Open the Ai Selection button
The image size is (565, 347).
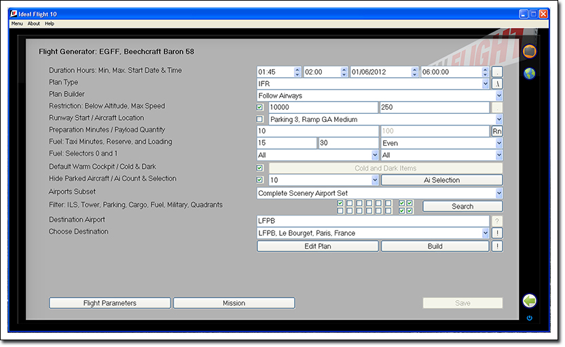click(x=441, y=180)
